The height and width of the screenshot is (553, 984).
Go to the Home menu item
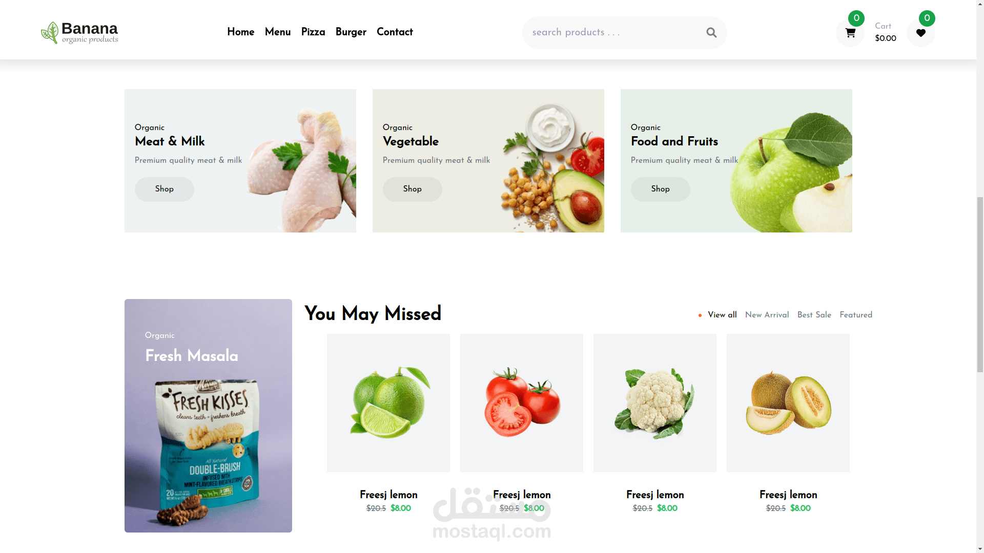pyautogui.click(x=241, y=32)
